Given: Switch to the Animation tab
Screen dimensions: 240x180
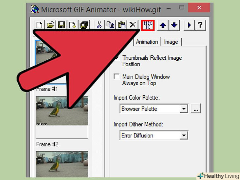Looking at the screenshot, I should 147,42.
